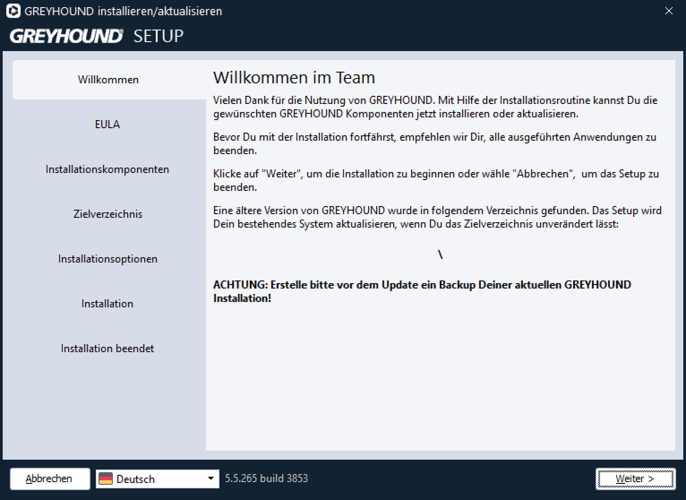Click the Abbrechen button

click(50, 479)
